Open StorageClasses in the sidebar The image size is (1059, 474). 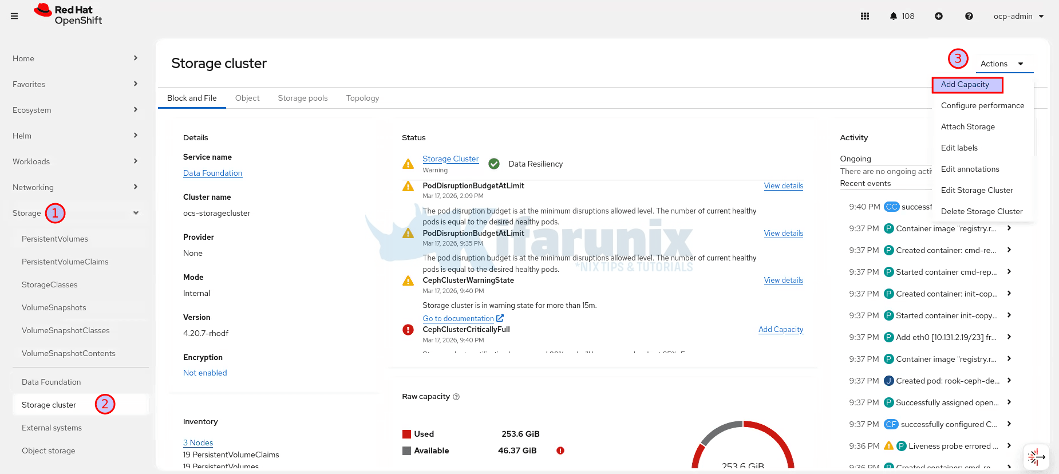[80, 285]
